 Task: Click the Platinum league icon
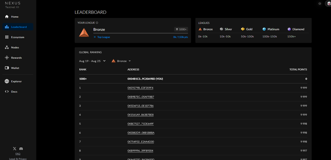point(264,29)
